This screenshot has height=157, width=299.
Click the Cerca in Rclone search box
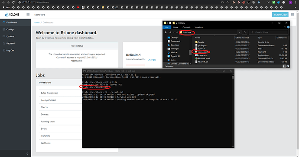[x=269, y=32]
